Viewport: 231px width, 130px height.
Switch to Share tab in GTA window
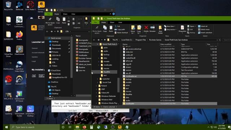click(65, 14)
